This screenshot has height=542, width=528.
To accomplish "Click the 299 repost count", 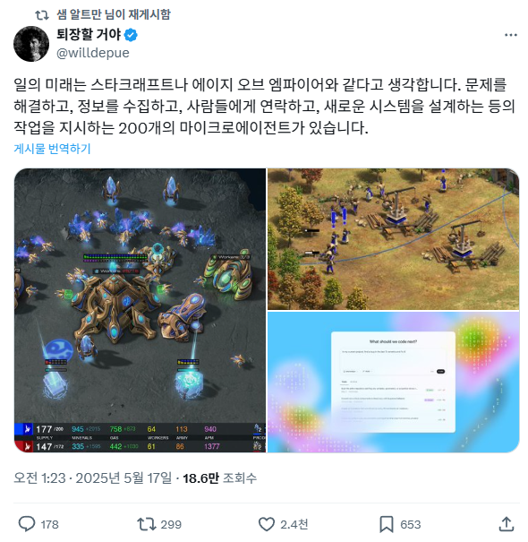I will click(x=171, y=524).
